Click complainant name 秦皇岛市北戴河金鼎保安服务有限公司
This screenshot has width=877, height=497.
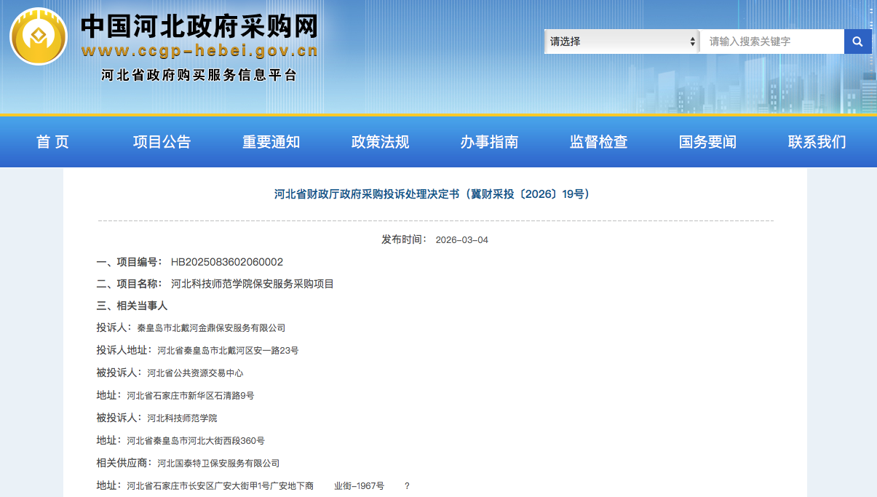pos(211,328)
